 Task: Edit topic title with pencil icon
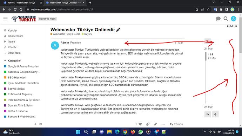click(118, 30)
